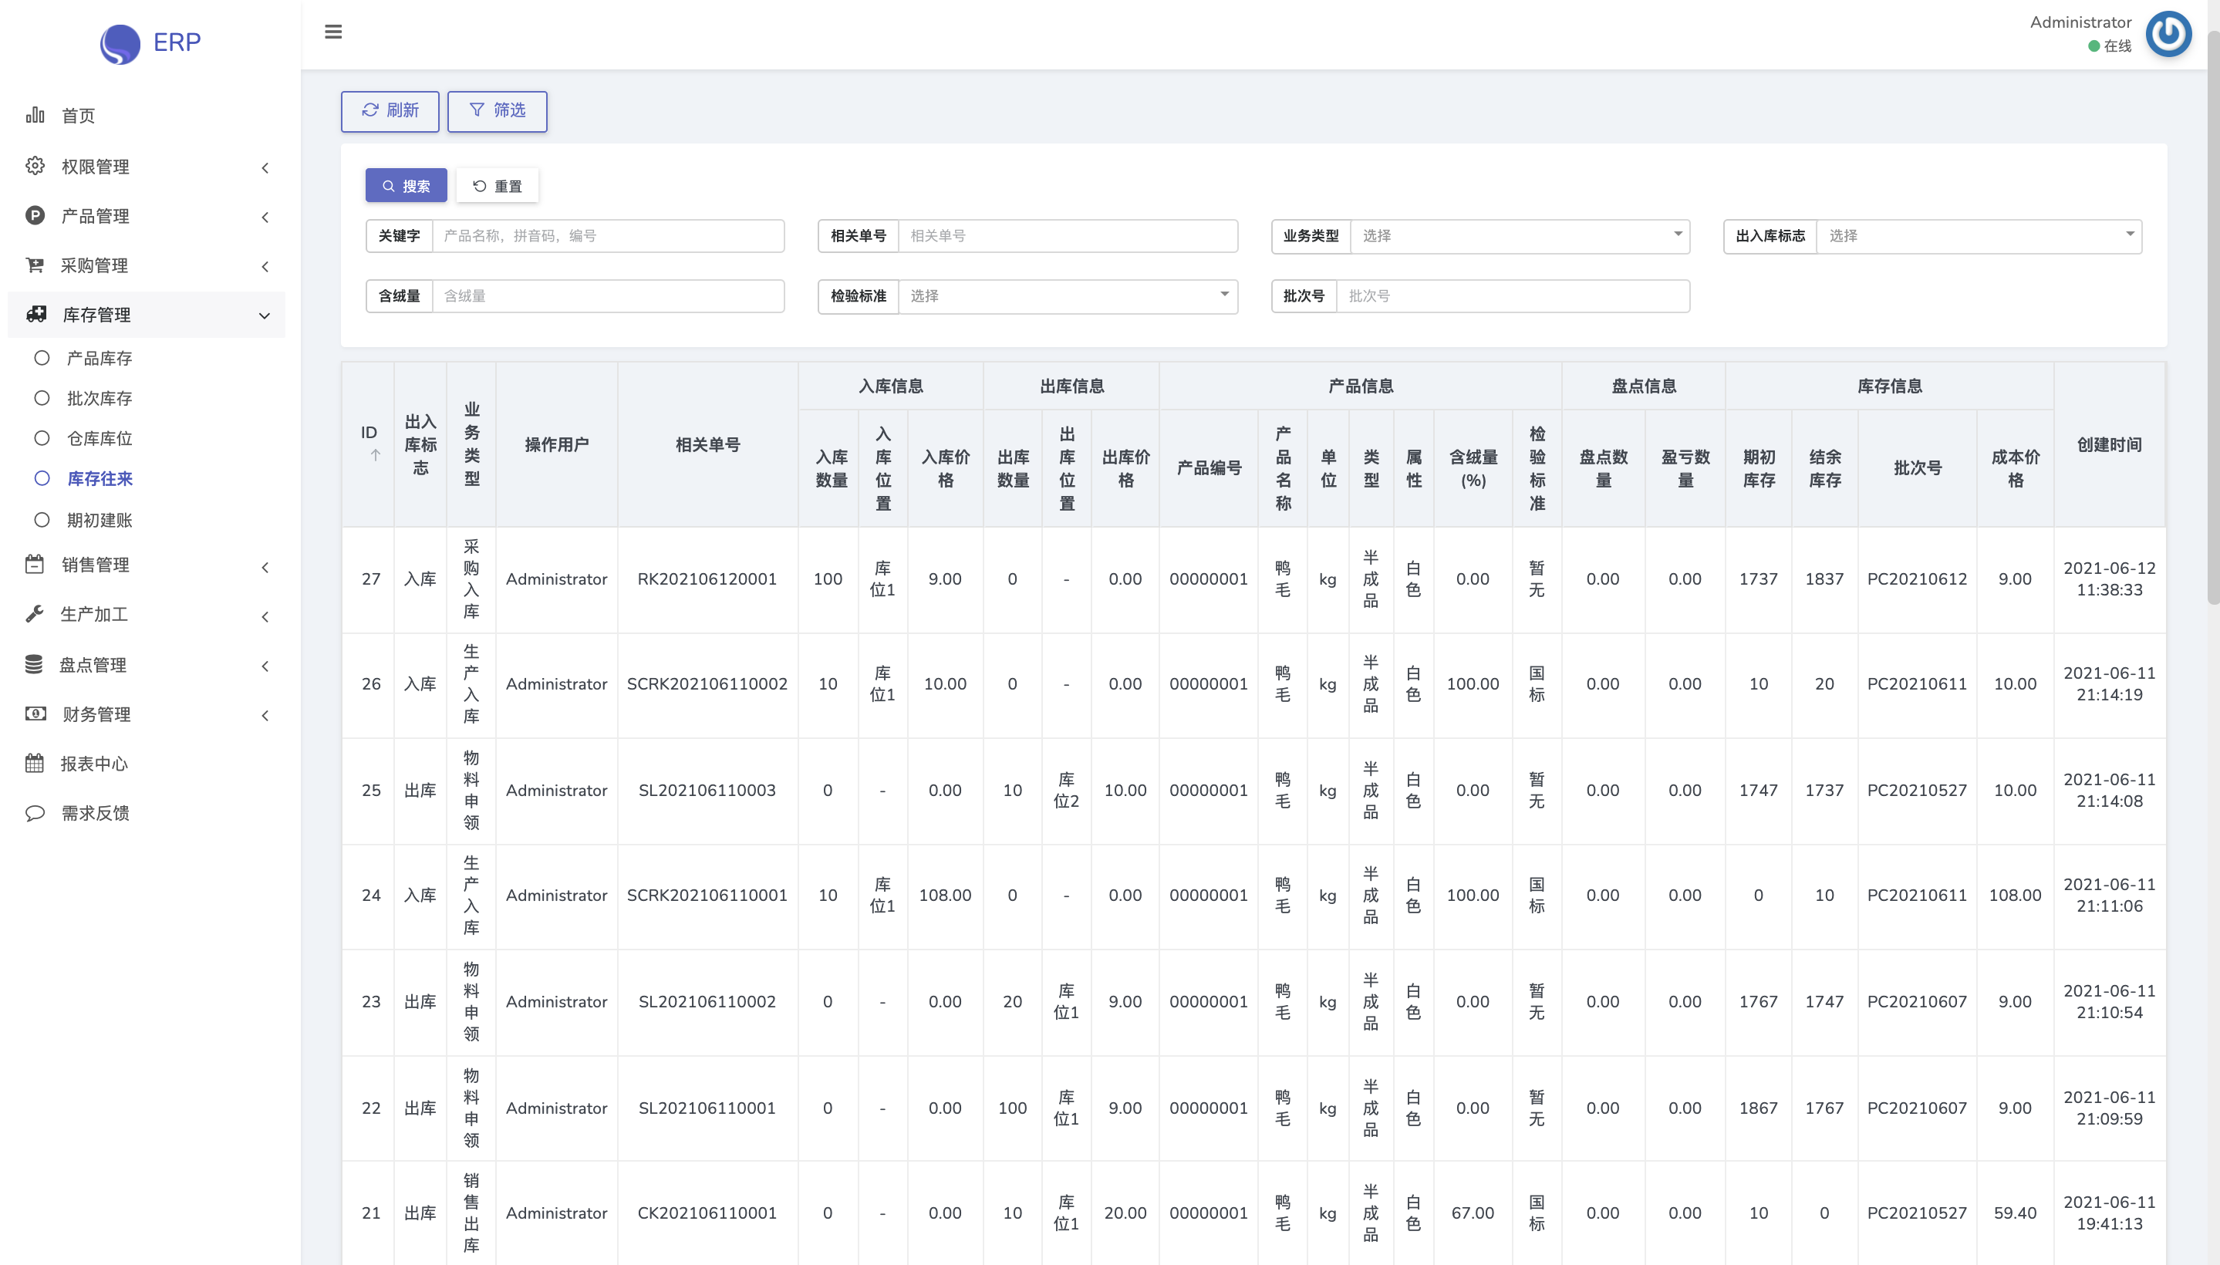The height and width of the screenshot is (1265, 2220).
Task: Open the 业务类型 dropdown
Action: click(1519, 235)
